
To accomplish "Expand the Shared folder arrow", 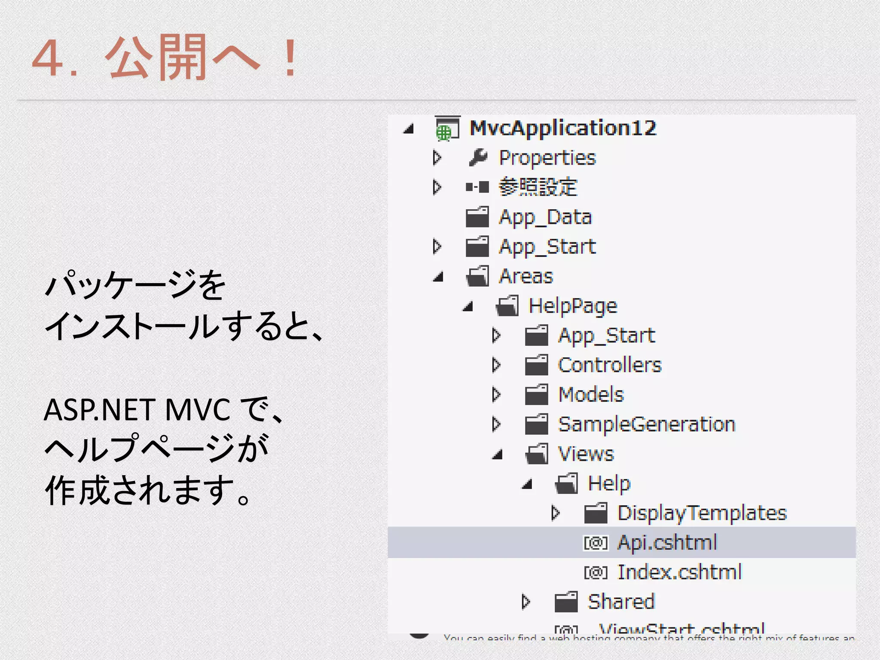I will click(526, 602).
